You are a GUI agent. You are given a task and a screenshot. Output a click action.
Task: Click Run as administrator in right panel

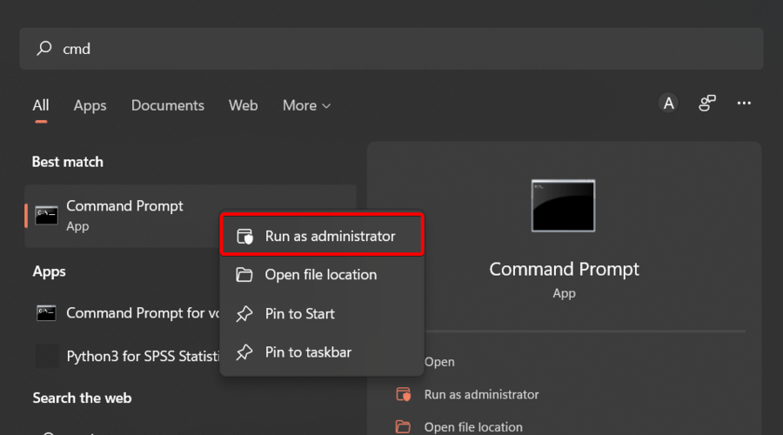481,394
